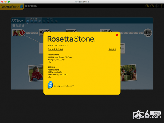Select unit 3 of Level 1
The width and height of the screenshot is (164, 123).
point(36,21)
